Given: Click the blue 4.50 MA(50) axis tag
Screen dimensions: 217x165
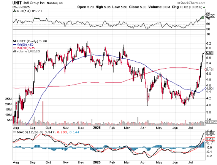Looking at the screenshot, I should [x=209, y=88].
